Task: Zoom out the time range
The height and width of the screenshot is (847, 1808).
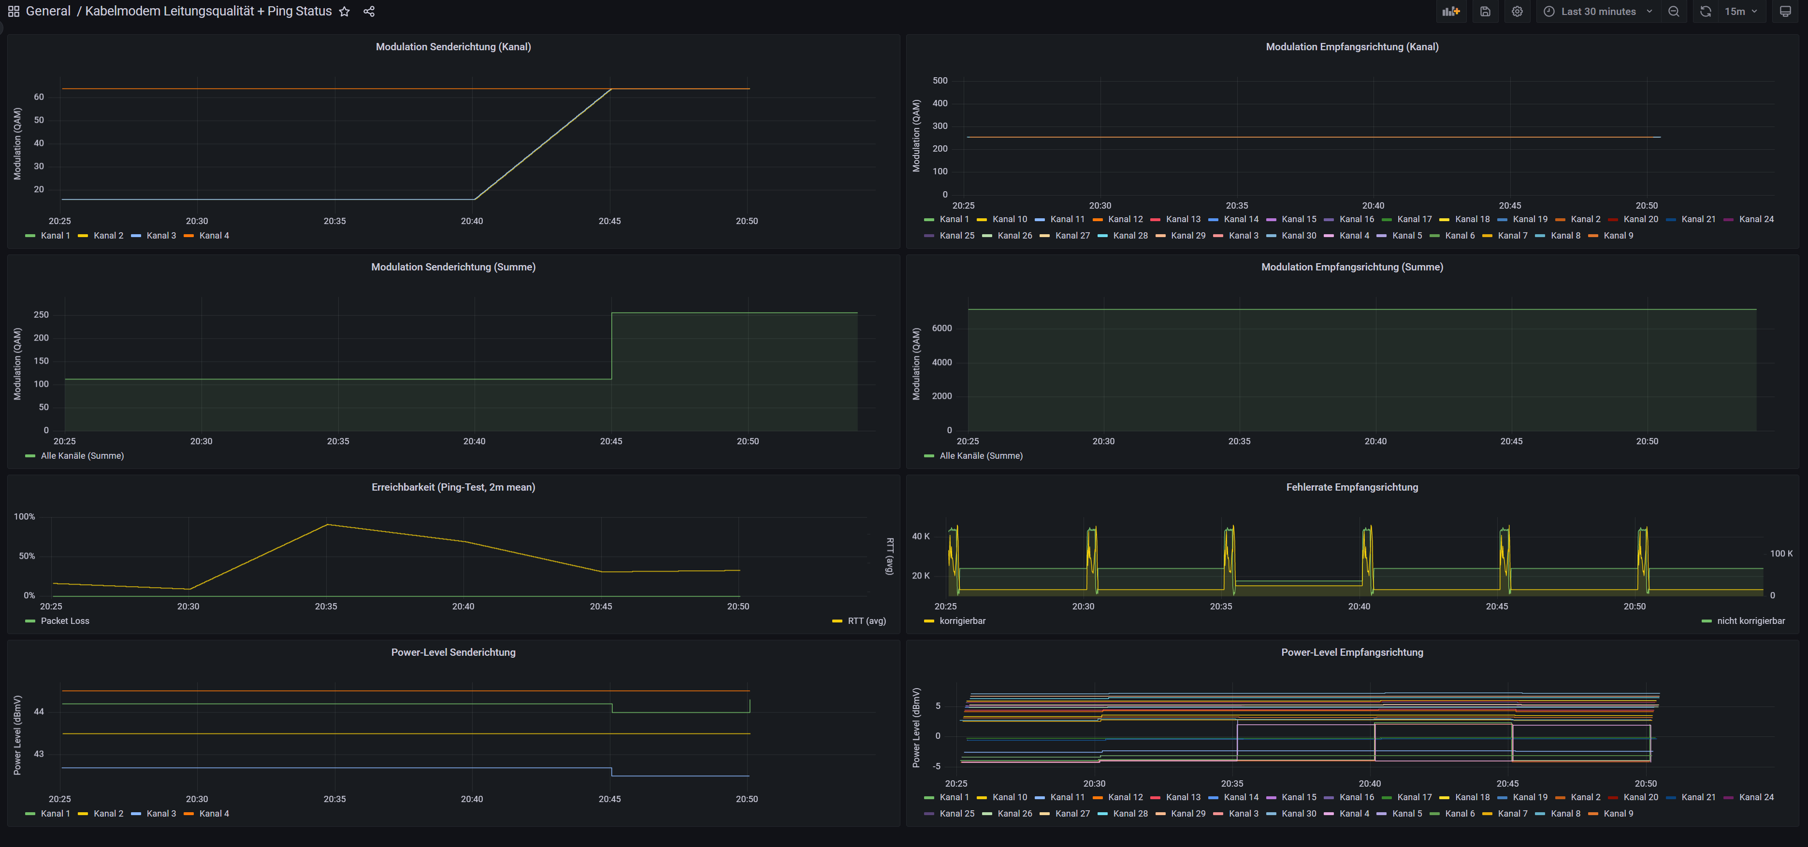Action: [x=1674, y=11]
